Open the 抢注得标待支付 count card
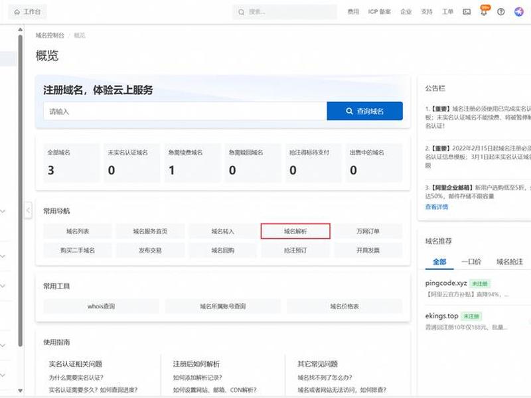 coord(313,163)
